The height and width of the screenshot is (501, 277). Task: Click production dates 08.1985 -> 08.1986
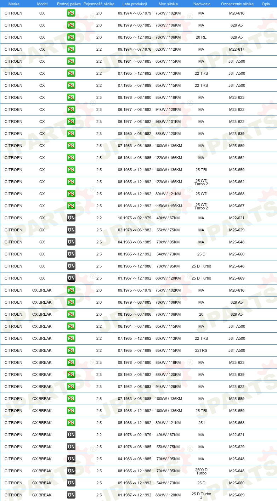135,314
